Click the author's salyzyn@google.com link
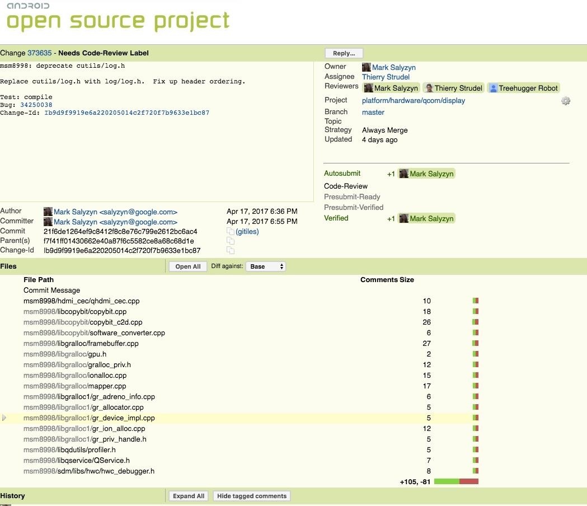 [115, 212]
